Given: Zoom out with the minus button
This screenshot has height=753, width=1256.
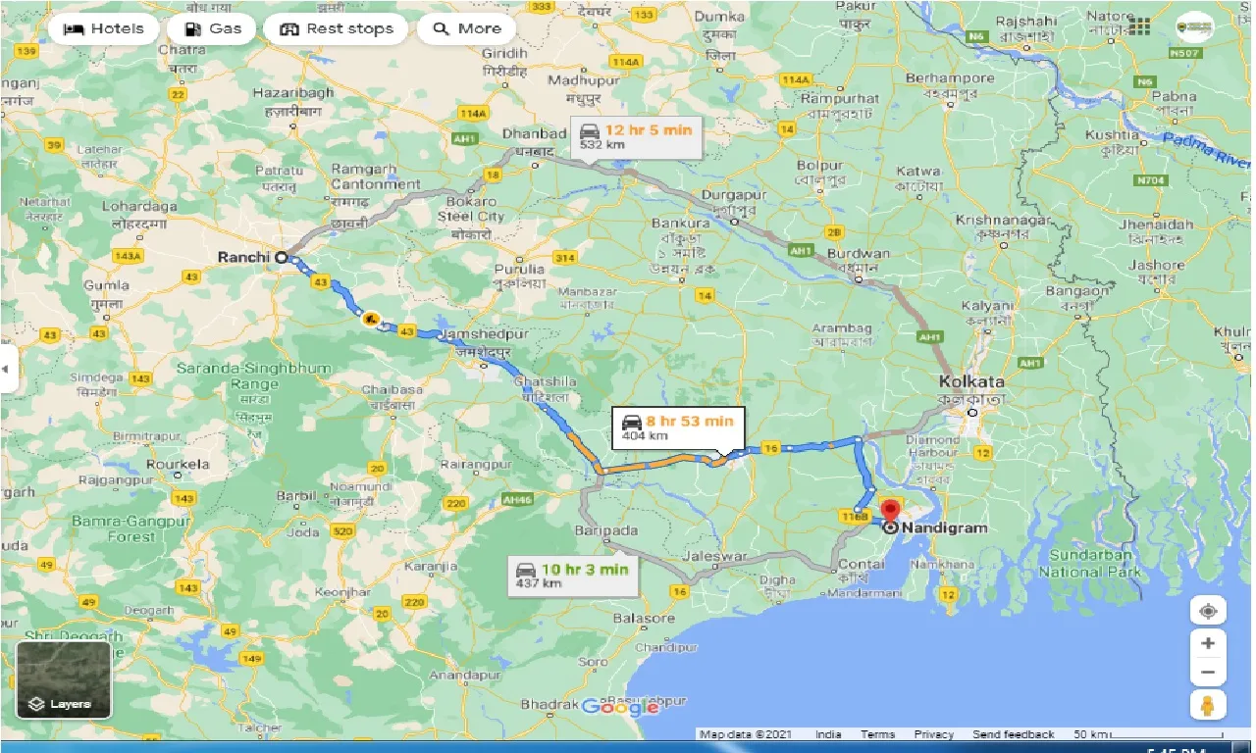Looking at the screenshot, I should click(1208, 673).
